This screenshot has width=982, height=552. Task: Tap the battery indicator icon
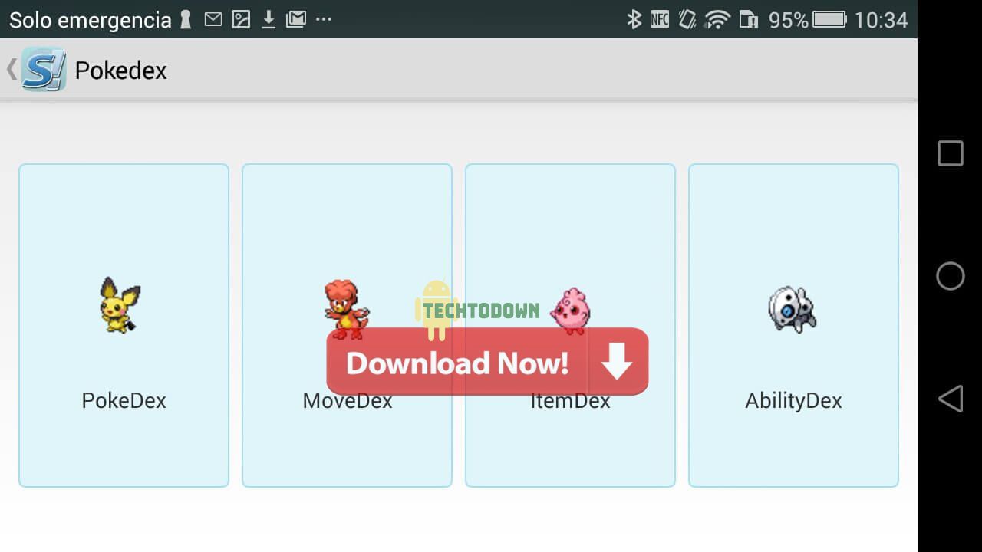tap(829, 19)
